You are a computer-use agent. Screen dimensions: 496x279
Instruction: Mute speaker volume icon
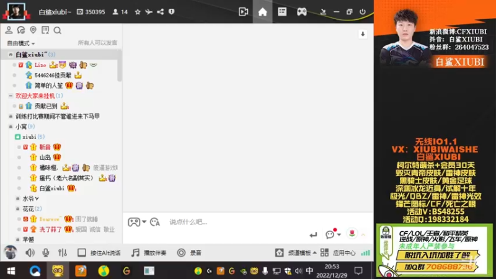30,252
